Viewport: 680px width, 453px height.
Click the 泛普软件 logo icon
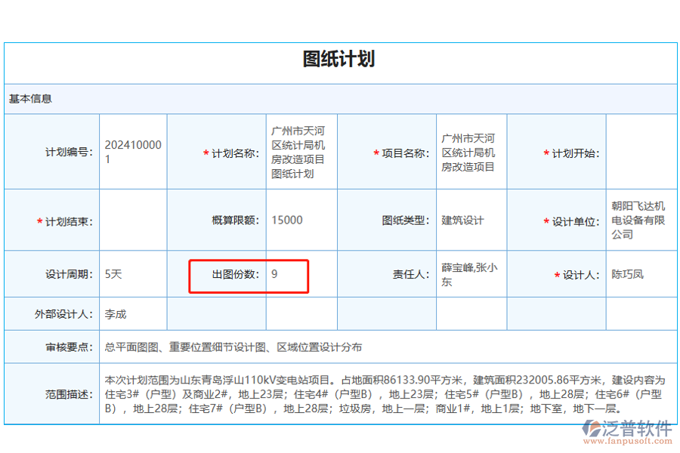point(591,429)
